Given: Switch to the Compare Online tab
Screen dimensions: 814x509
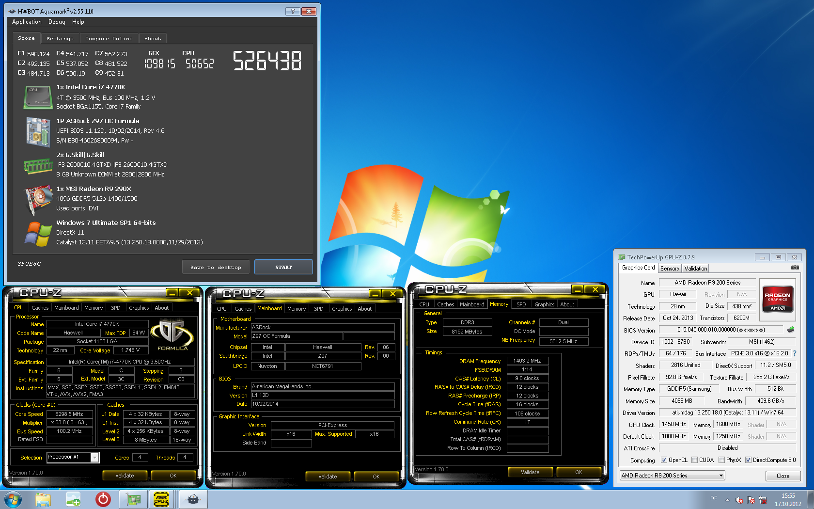Looking at the screenshot, I should 109,38.
